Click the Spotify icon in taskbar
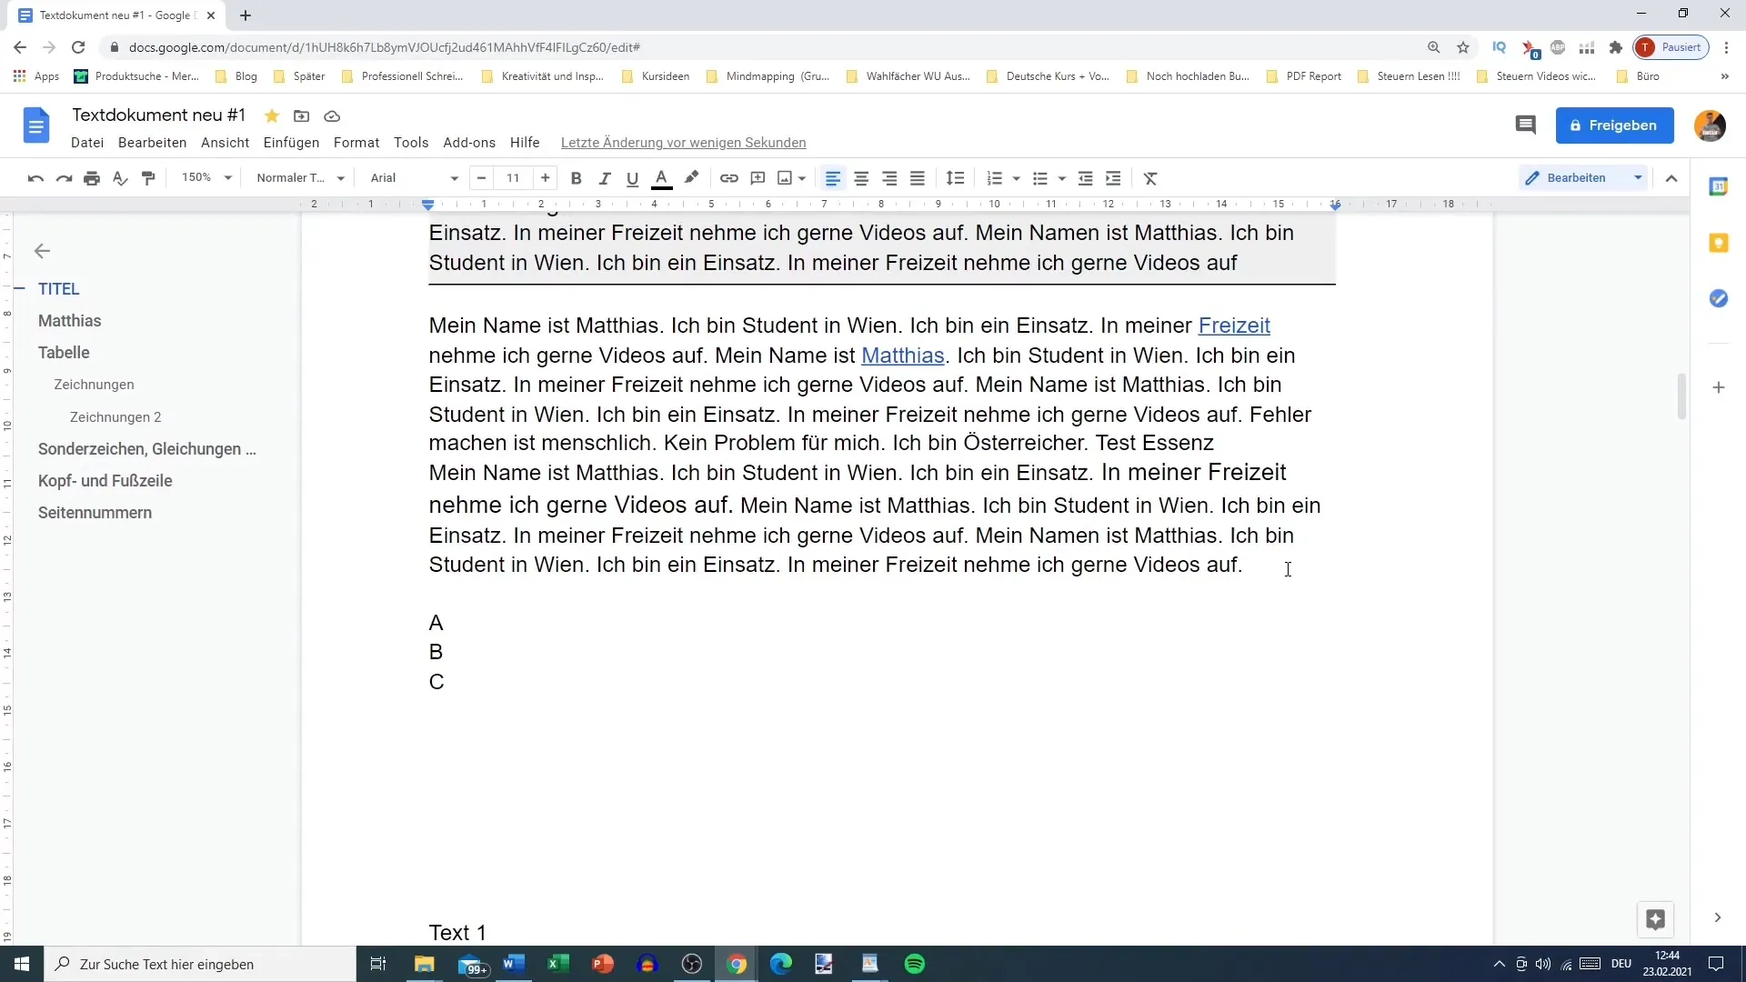Viewport: 1746px width, 982px height. [x=914, y=964]
